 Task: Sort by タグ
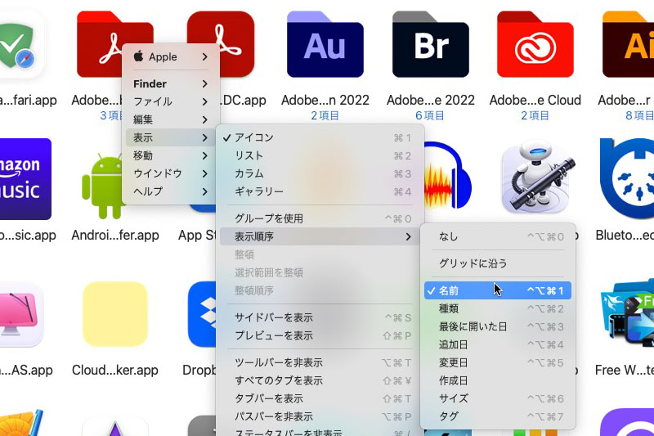point(498,416)
